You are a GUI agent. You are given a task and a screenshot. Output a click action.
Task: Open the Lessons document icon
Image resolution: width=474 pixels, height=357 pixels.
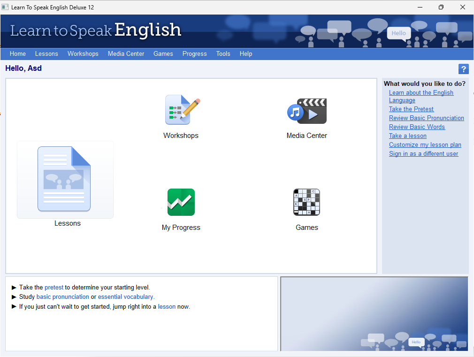point(64,179)
